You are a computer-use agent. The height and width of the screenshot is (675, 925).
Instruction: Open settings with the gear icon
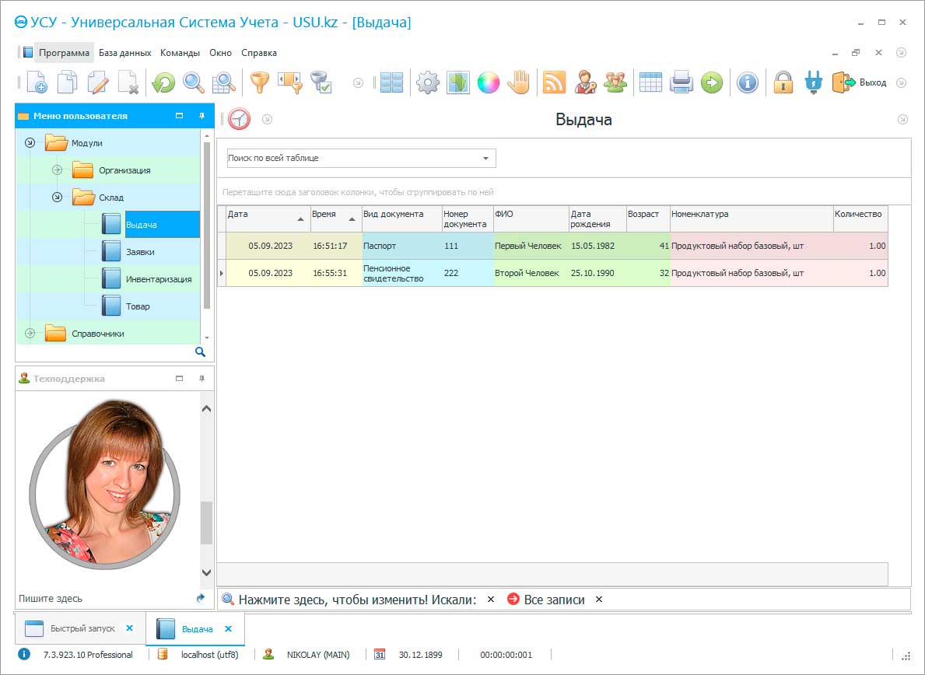[428, 82]
